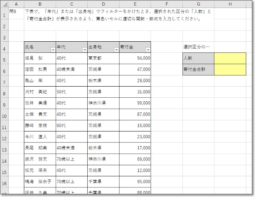Select the yellow cell beside 寄付金合計
Screen dimensions: 255x197
pos(230,69)
